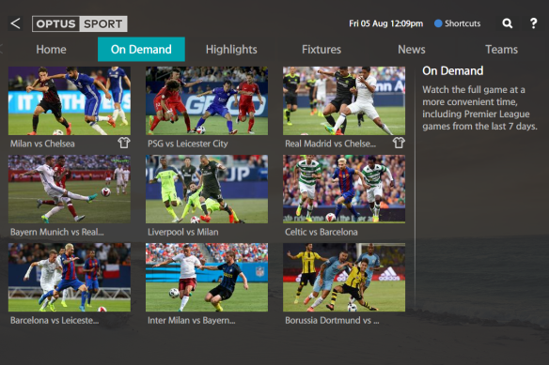Select the Borussia Dortmund match thumbnail

(344, 277)
